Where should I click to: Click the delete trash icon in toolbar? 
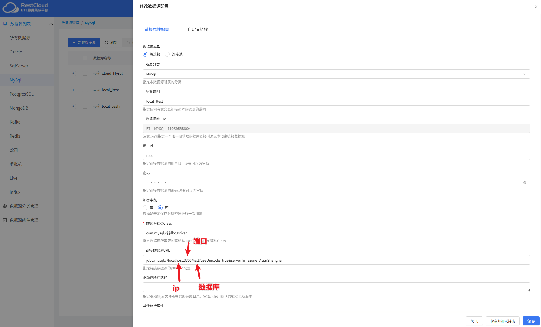pos(128,43)
